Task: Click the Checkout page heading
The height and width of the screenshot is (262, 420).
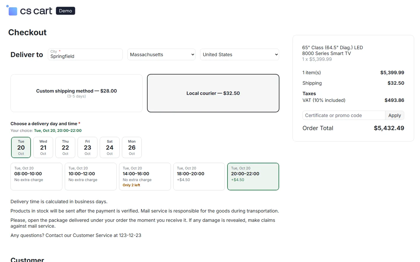Action: [27, 32]
